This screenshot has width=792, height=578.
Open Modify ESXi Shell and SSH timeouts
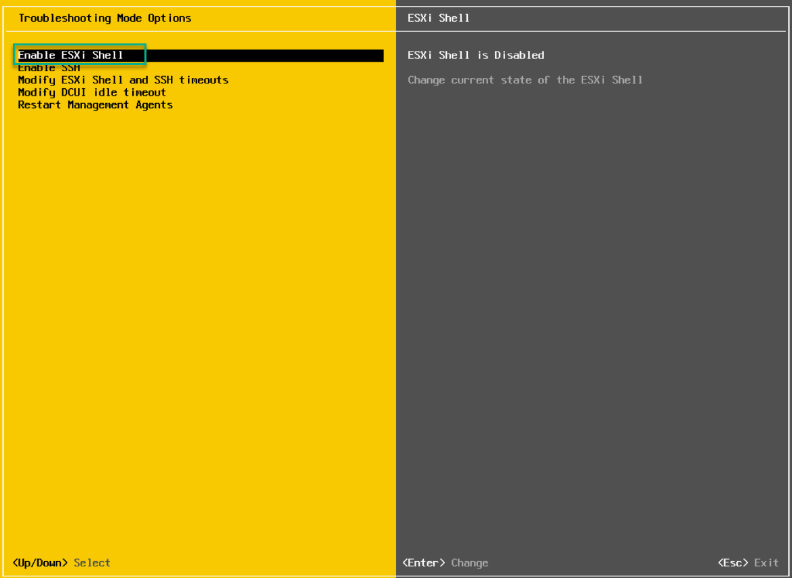click(x=123, y=79)
